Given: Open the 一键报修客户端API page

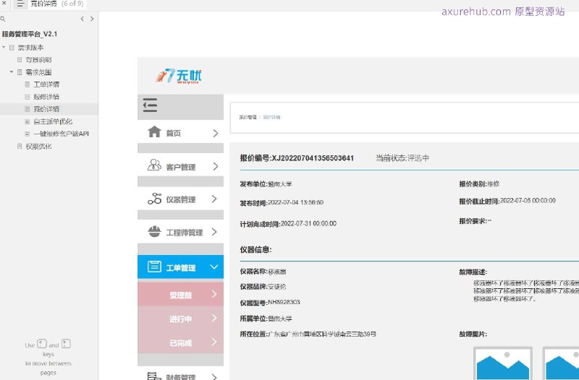Looking at the screenshot, I should 61,134.
